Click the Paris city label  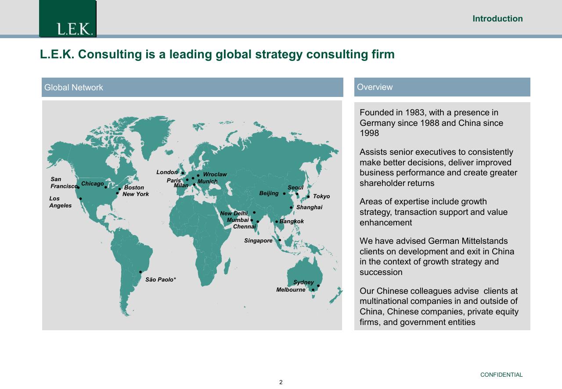(173, 181)
